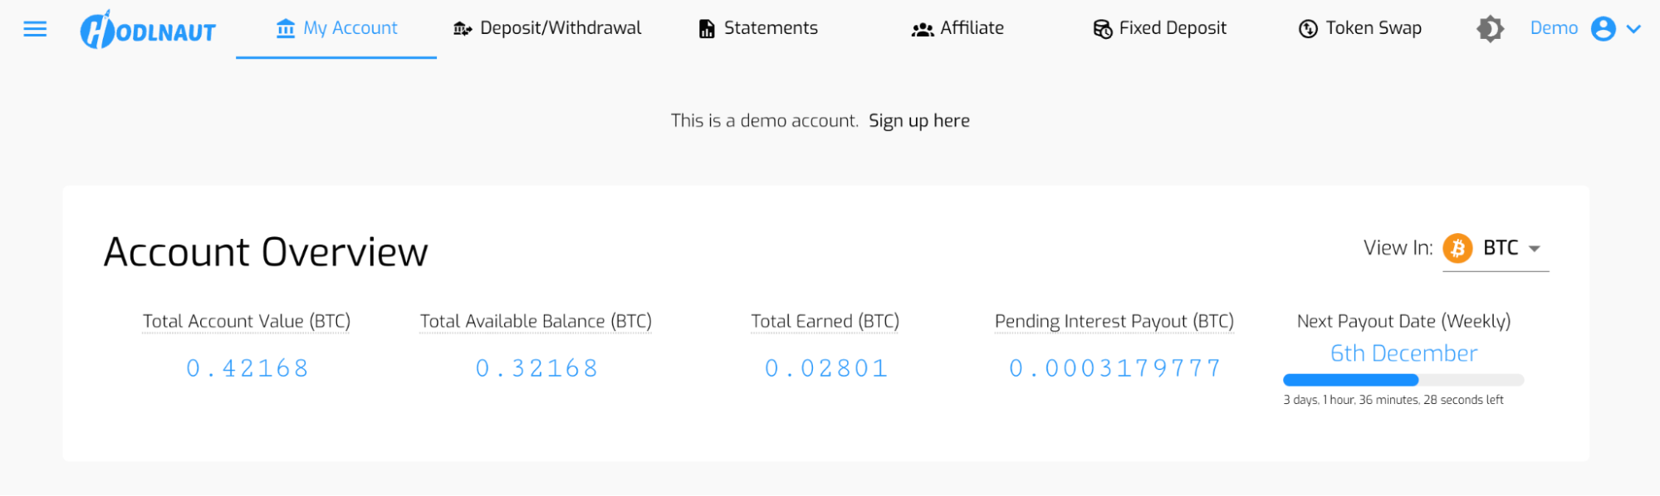
Task: Click the Bitcoin icon in View In
Action: click(x=1457, y=248)
